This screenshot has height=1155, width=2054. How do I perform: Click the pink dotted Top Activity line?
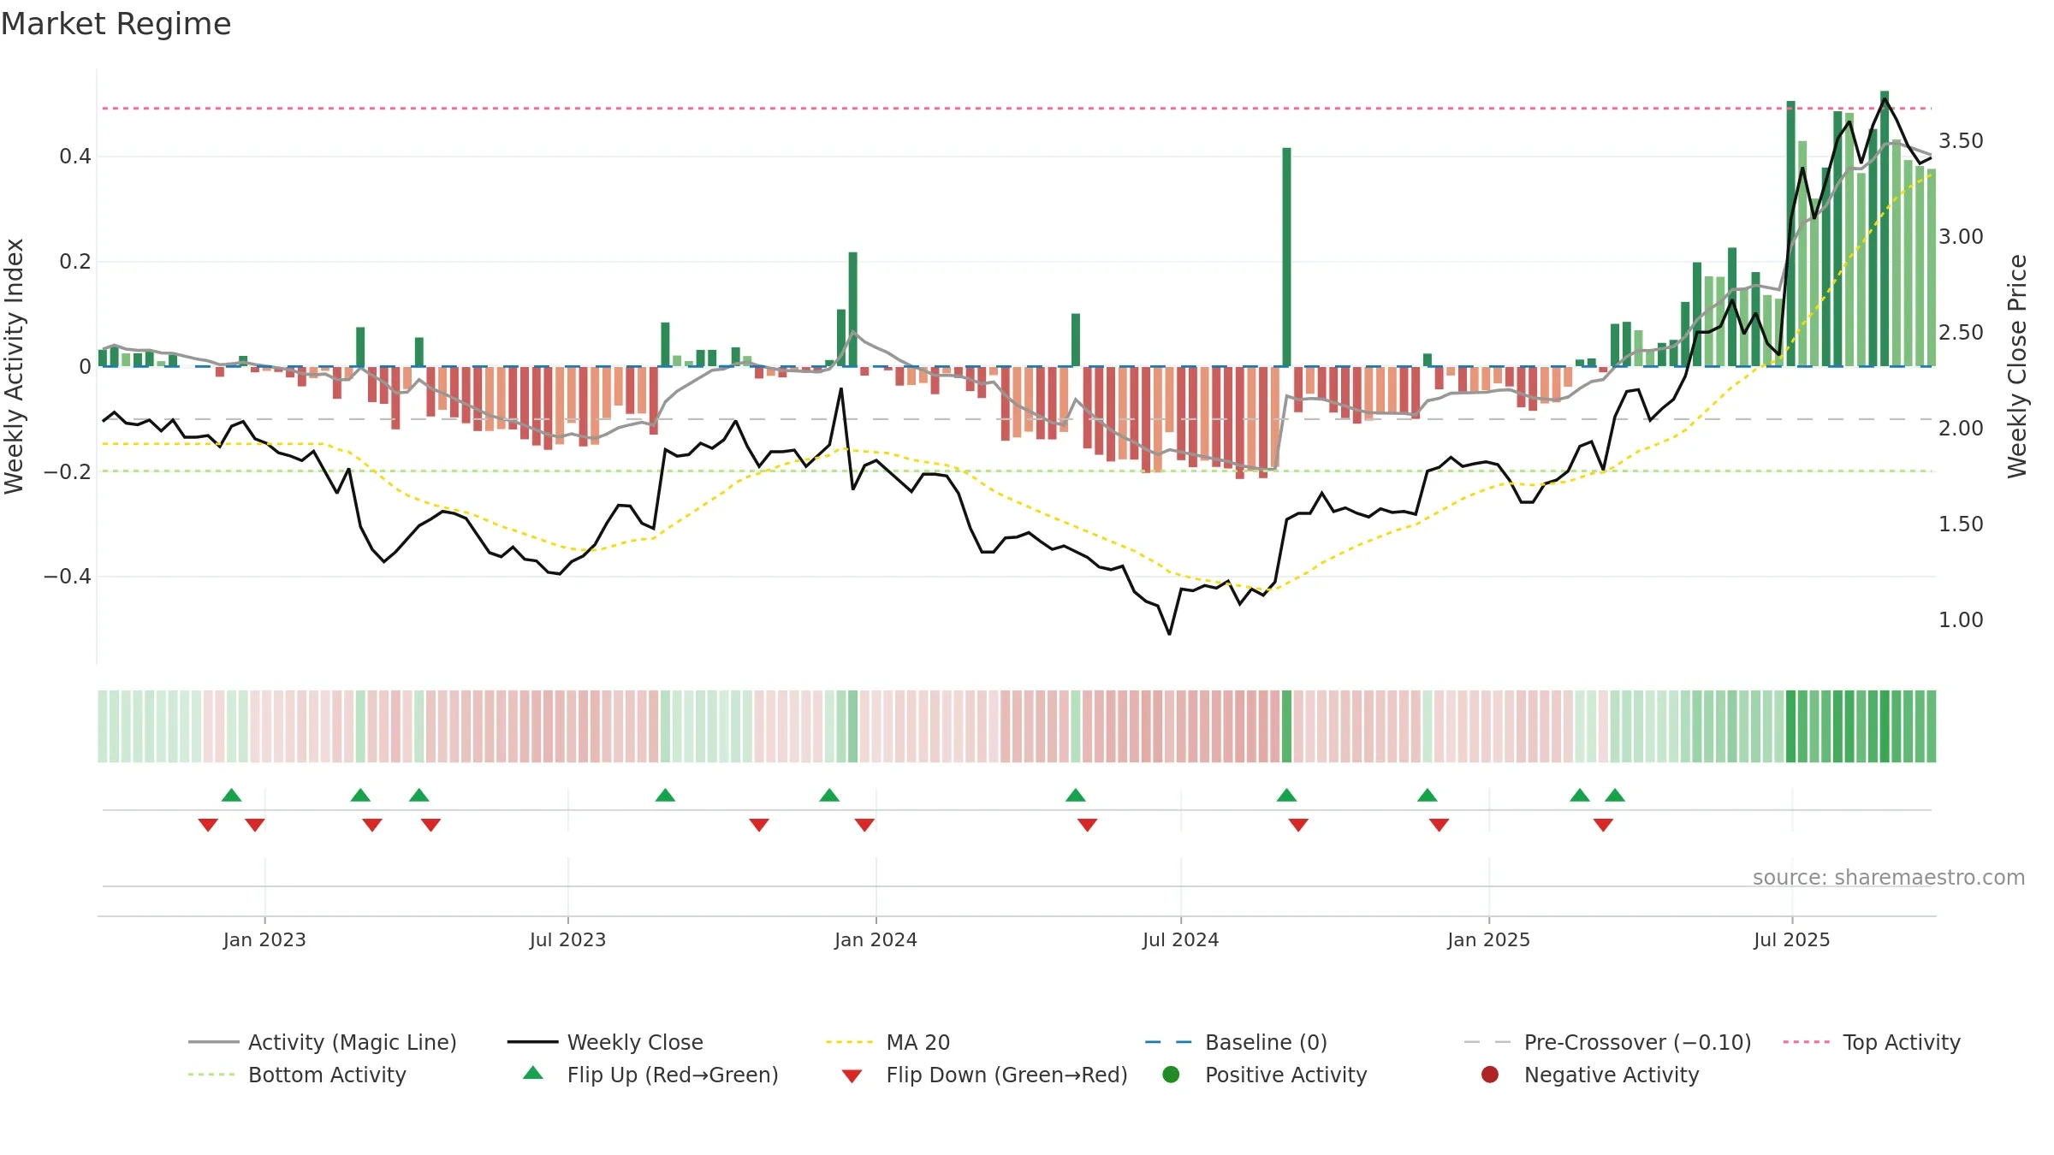tap(1017, 108)
